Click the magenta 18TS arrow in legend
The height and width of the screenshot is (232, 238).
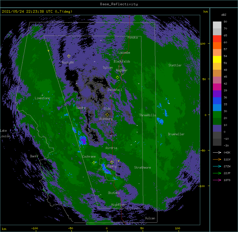[x=217, y=180]
